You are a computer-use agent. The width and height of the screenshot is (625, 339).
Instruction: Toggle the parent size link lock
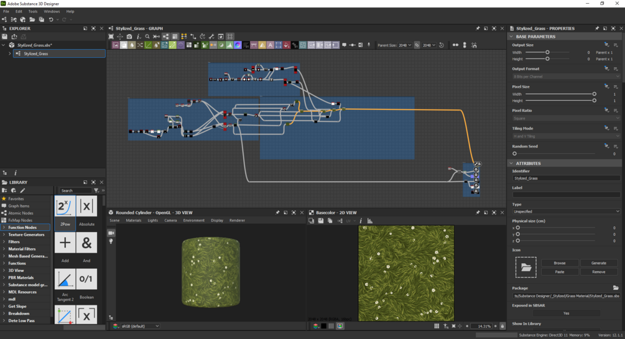pyautogui.click(x=417, y=45)
